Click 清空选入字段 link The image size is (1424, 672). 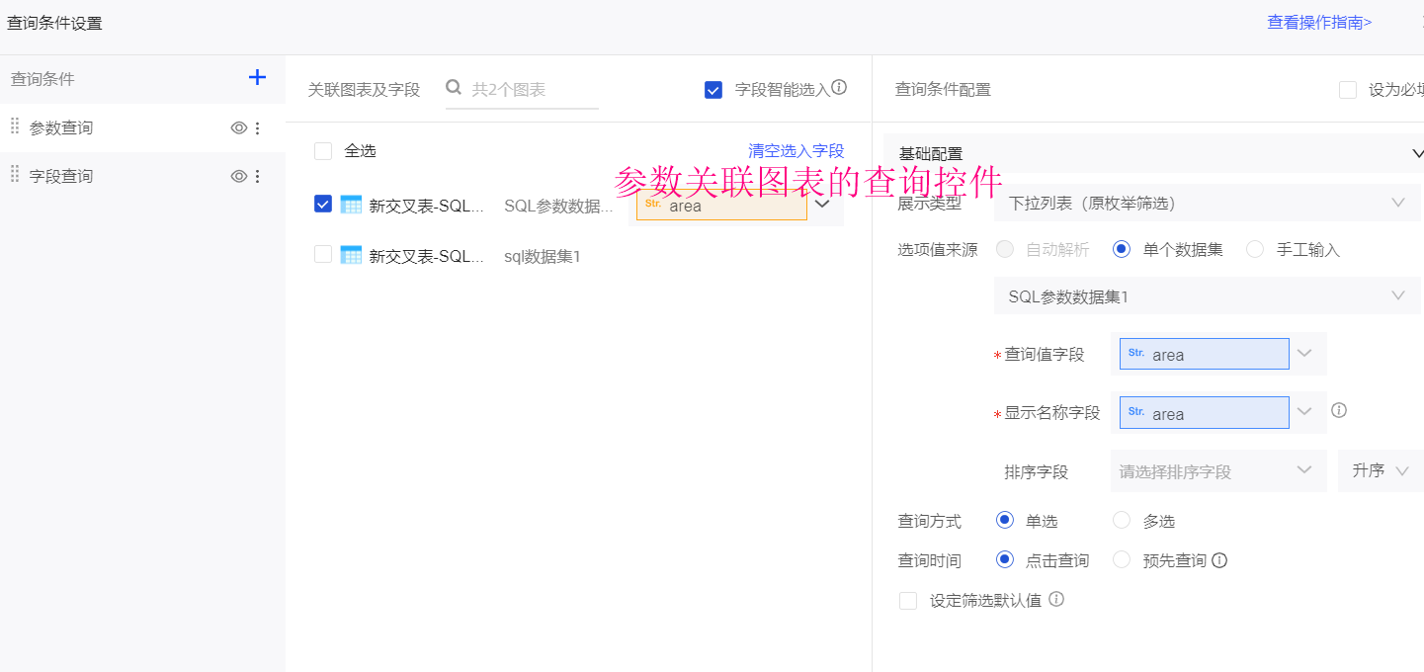tap(796, 151)
